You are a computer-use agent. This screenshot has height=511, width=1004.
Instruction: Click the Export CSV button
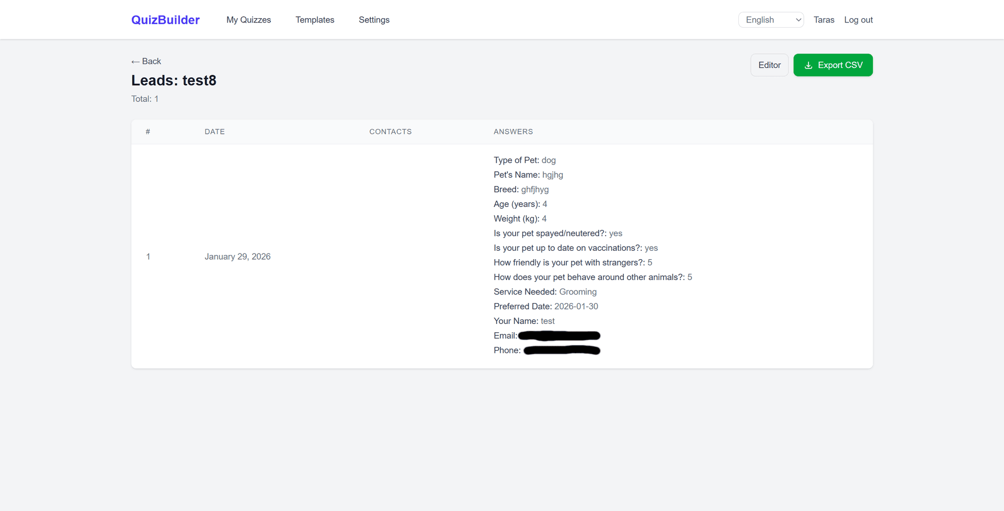pos(833,65)
